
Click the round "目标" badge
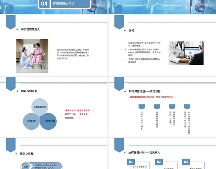pos(26,167)
